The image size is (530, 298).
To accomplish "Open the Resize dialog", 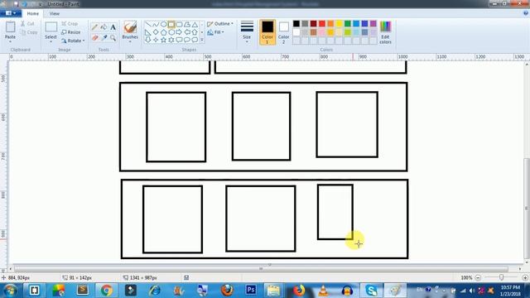I will tap(71, 32).
